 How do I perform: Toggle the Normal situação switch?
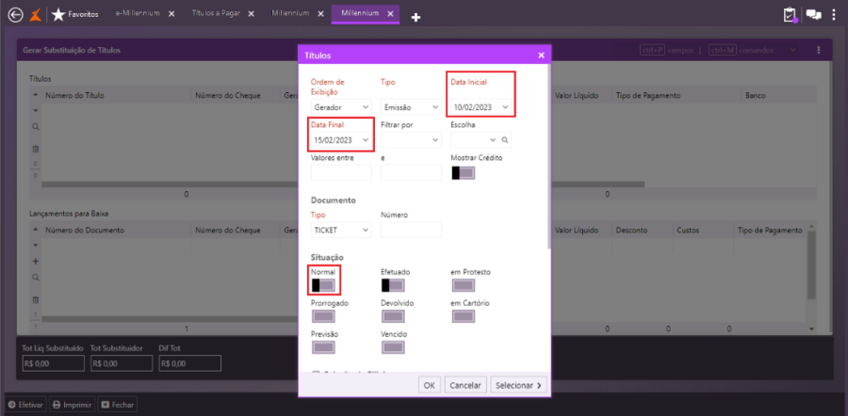(x=323, y=285)
